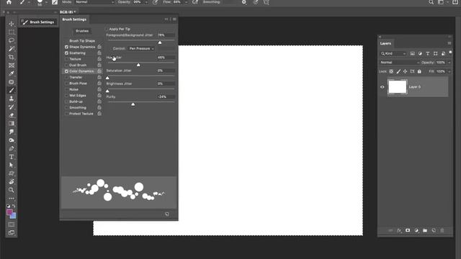Lock all padlock icon in Layers
This screenshot has width=461, height=259.
point(419,71)
